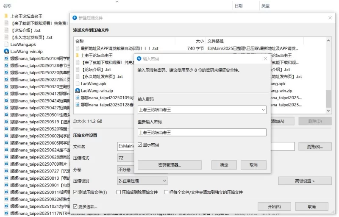Toggle the 测试压缩文件(T) checkbox
Viewport: 339px width, 217px height.
(x=75, y=192)
